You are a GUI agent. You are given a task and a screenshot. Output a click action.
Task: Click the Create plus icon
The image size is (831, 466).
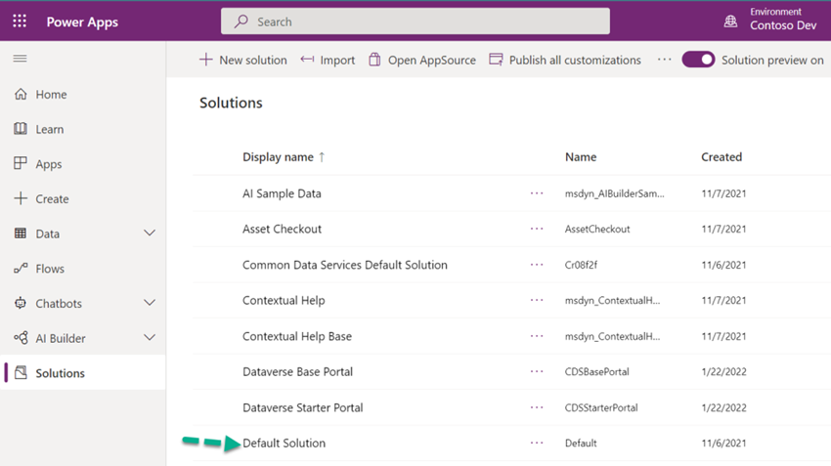tap(21, 198)
